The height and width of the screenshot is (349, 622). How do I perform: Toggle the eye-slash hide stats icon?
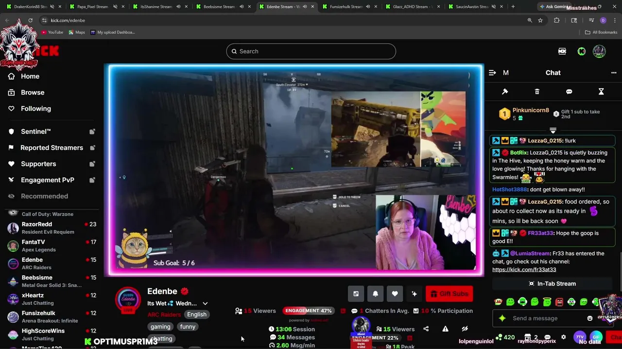465,329
